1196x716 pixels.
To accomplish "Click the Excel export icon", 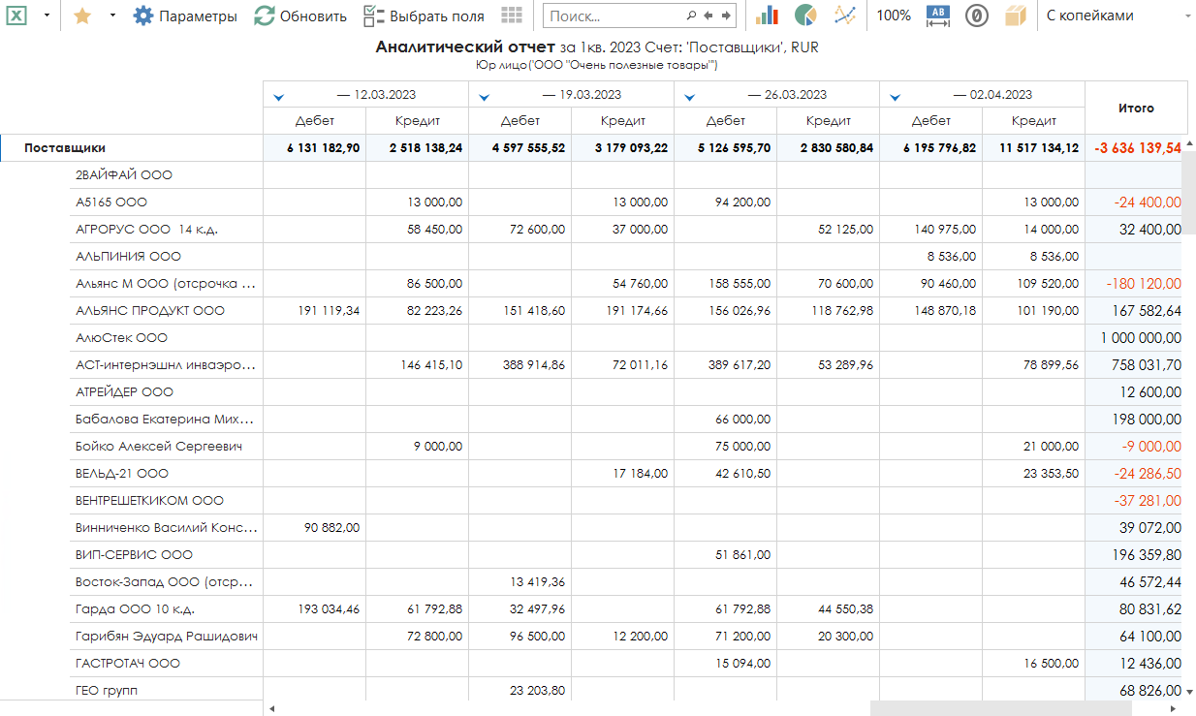I will pos(18,16).
